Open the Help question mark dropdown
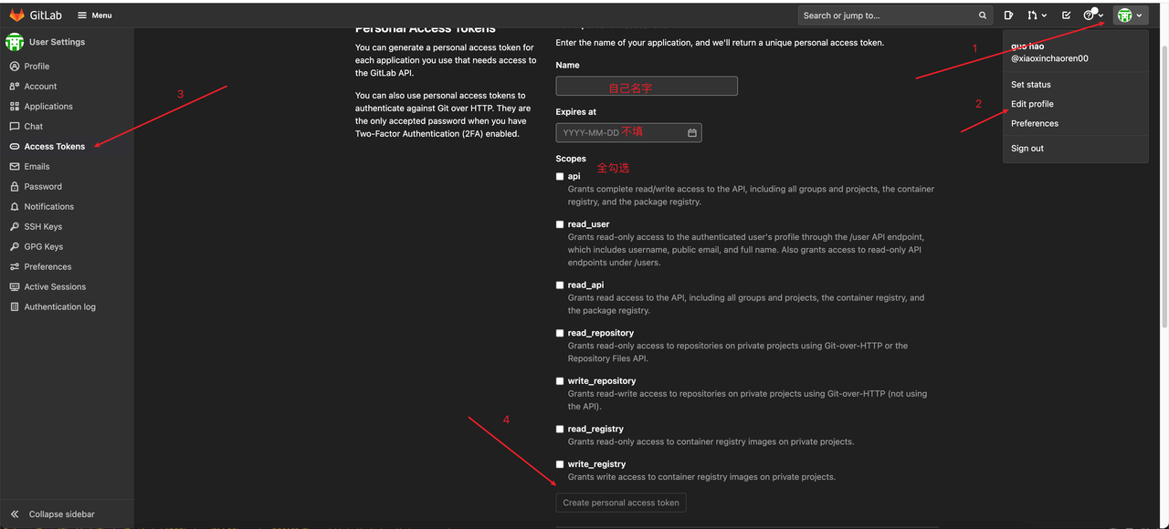The image size is (1169, 529). pyautogui.click(x=1093, y=16)
